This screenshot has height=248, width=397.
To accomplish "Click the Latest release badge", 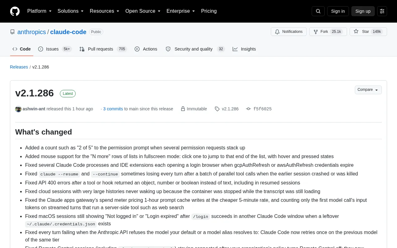I will (68, 94).
